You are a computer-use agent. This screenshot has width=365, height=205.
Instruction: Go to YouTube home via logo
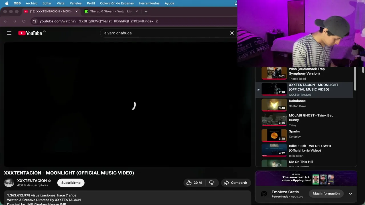point(30,33)
